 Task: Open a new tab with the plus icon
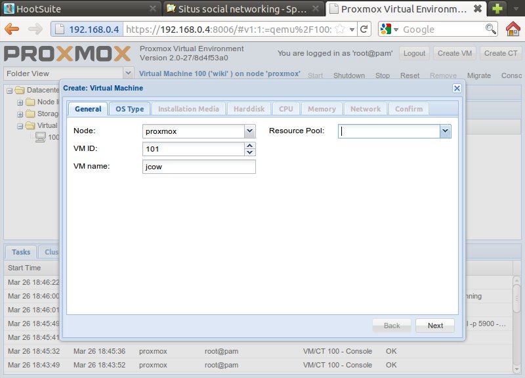click(498, 9)
